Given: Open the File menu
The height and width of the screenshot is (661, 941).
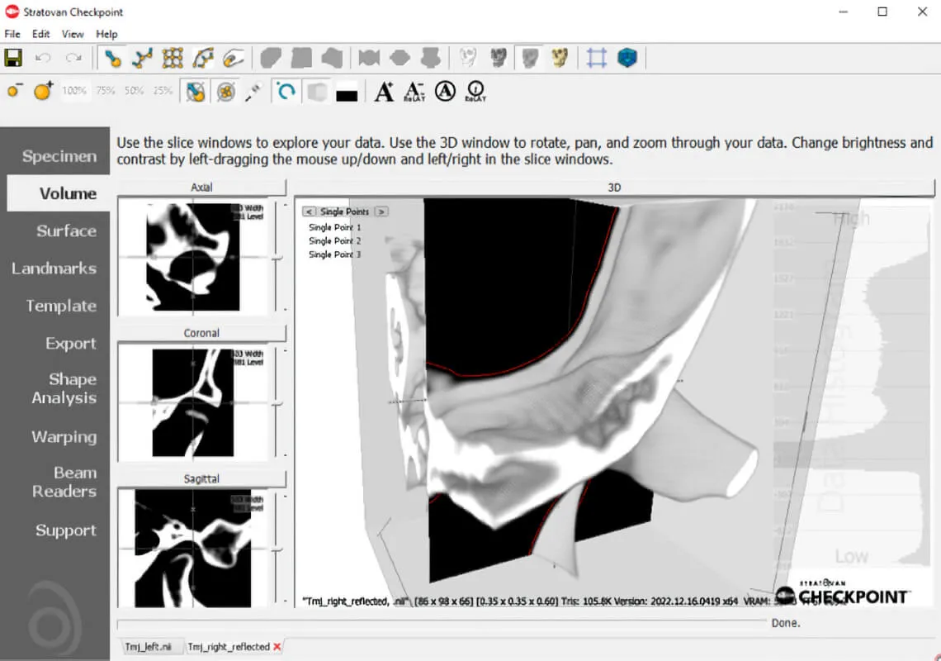Looking at the screenshot, I should pyautogui.click(x=12, y=34).
